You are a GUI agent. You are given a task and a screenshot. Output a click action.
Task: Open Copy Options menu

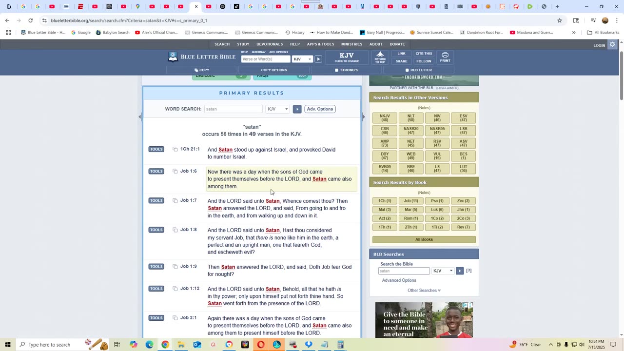(x=274, y=70)
